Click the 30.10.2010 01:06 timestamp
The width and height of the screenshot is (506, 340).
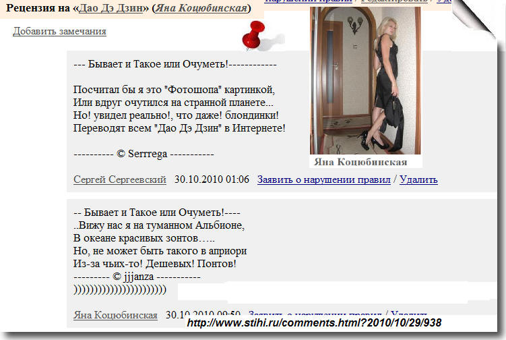tap(212, 179)
